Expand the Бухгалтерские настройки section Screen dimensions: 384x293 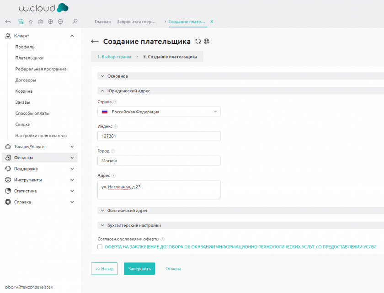pos(134,225)
